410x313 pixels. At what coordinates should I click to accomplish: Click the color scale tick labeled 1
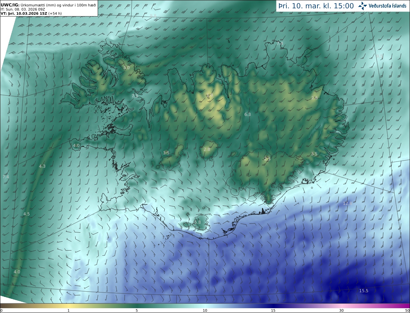pyautogui.click(x=69, y=310)
